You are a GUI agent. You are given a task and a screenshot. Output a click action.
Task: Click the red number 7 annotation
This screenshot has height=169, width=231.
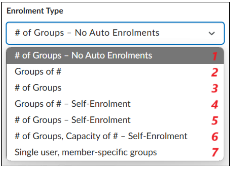pos(215,152)
